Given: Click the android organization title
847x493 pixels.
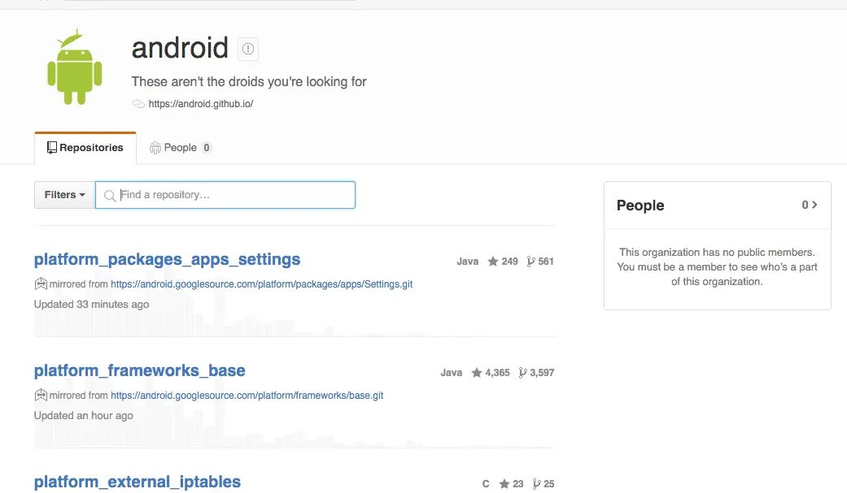Looking at the screenshot, I should coord(180,47).
